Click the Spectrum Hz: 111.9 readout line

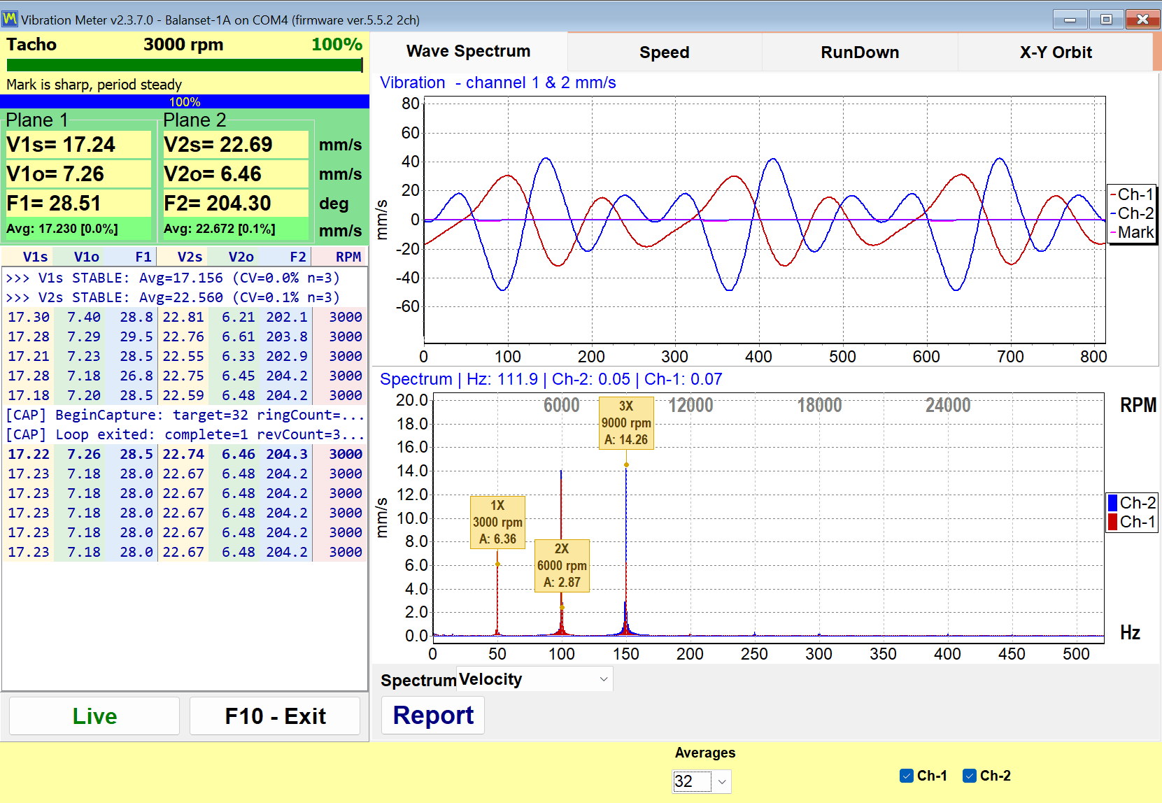pos(551,379)
